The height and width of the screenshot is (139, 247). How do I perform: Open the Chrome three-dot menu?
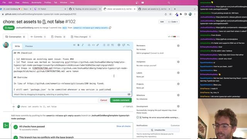pyautogui.click(x=195, y=14)
